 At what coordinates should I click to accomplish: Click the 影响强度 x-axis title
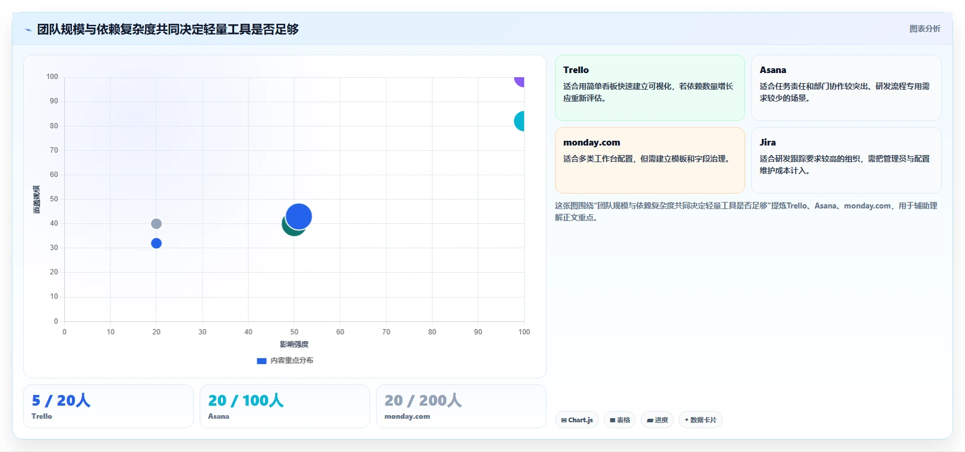coord(294,344)
